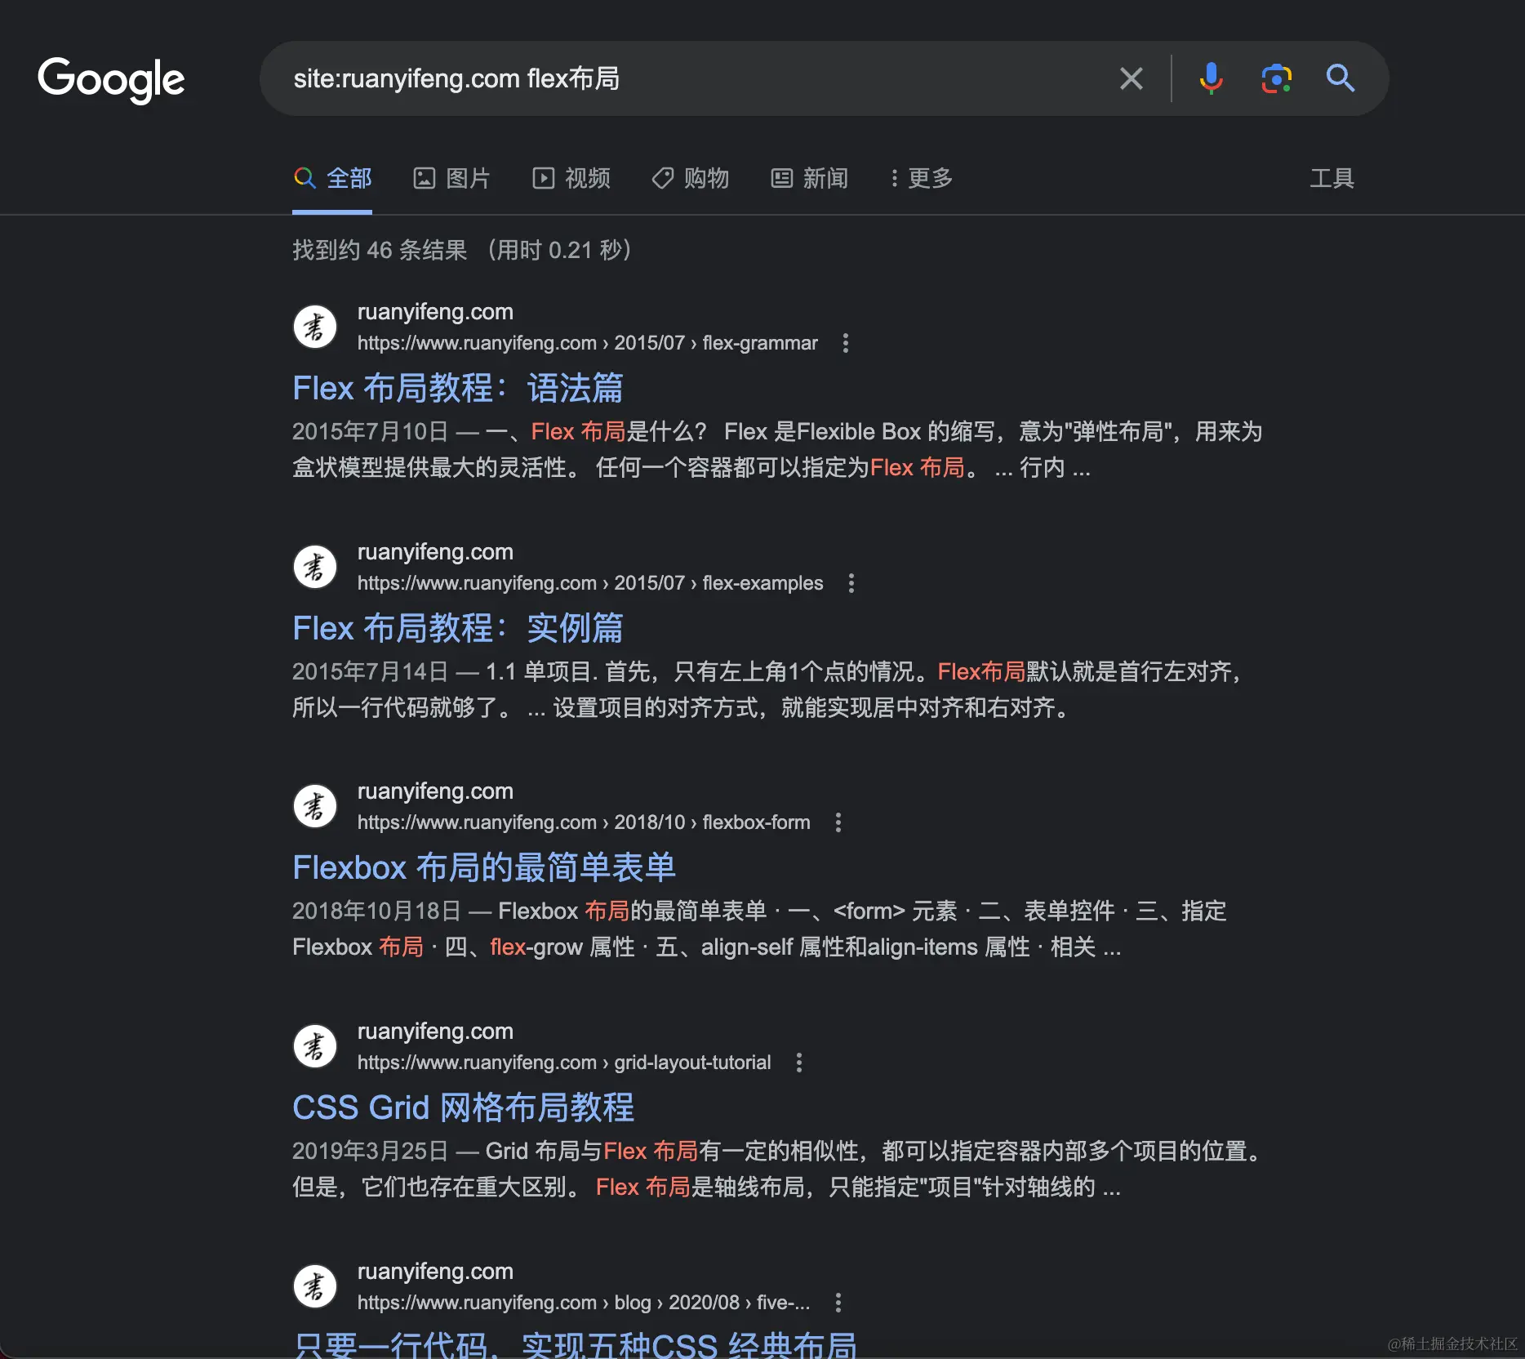Click ruanyifeng.com site name above flexbox-form URL
This screenshot has width=1525, height=1359.
[435, 791]
